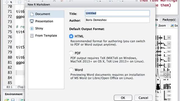Click cursor position 83:1 in status bar
This screenshot has width=180, height=101.
click(9, 87)
